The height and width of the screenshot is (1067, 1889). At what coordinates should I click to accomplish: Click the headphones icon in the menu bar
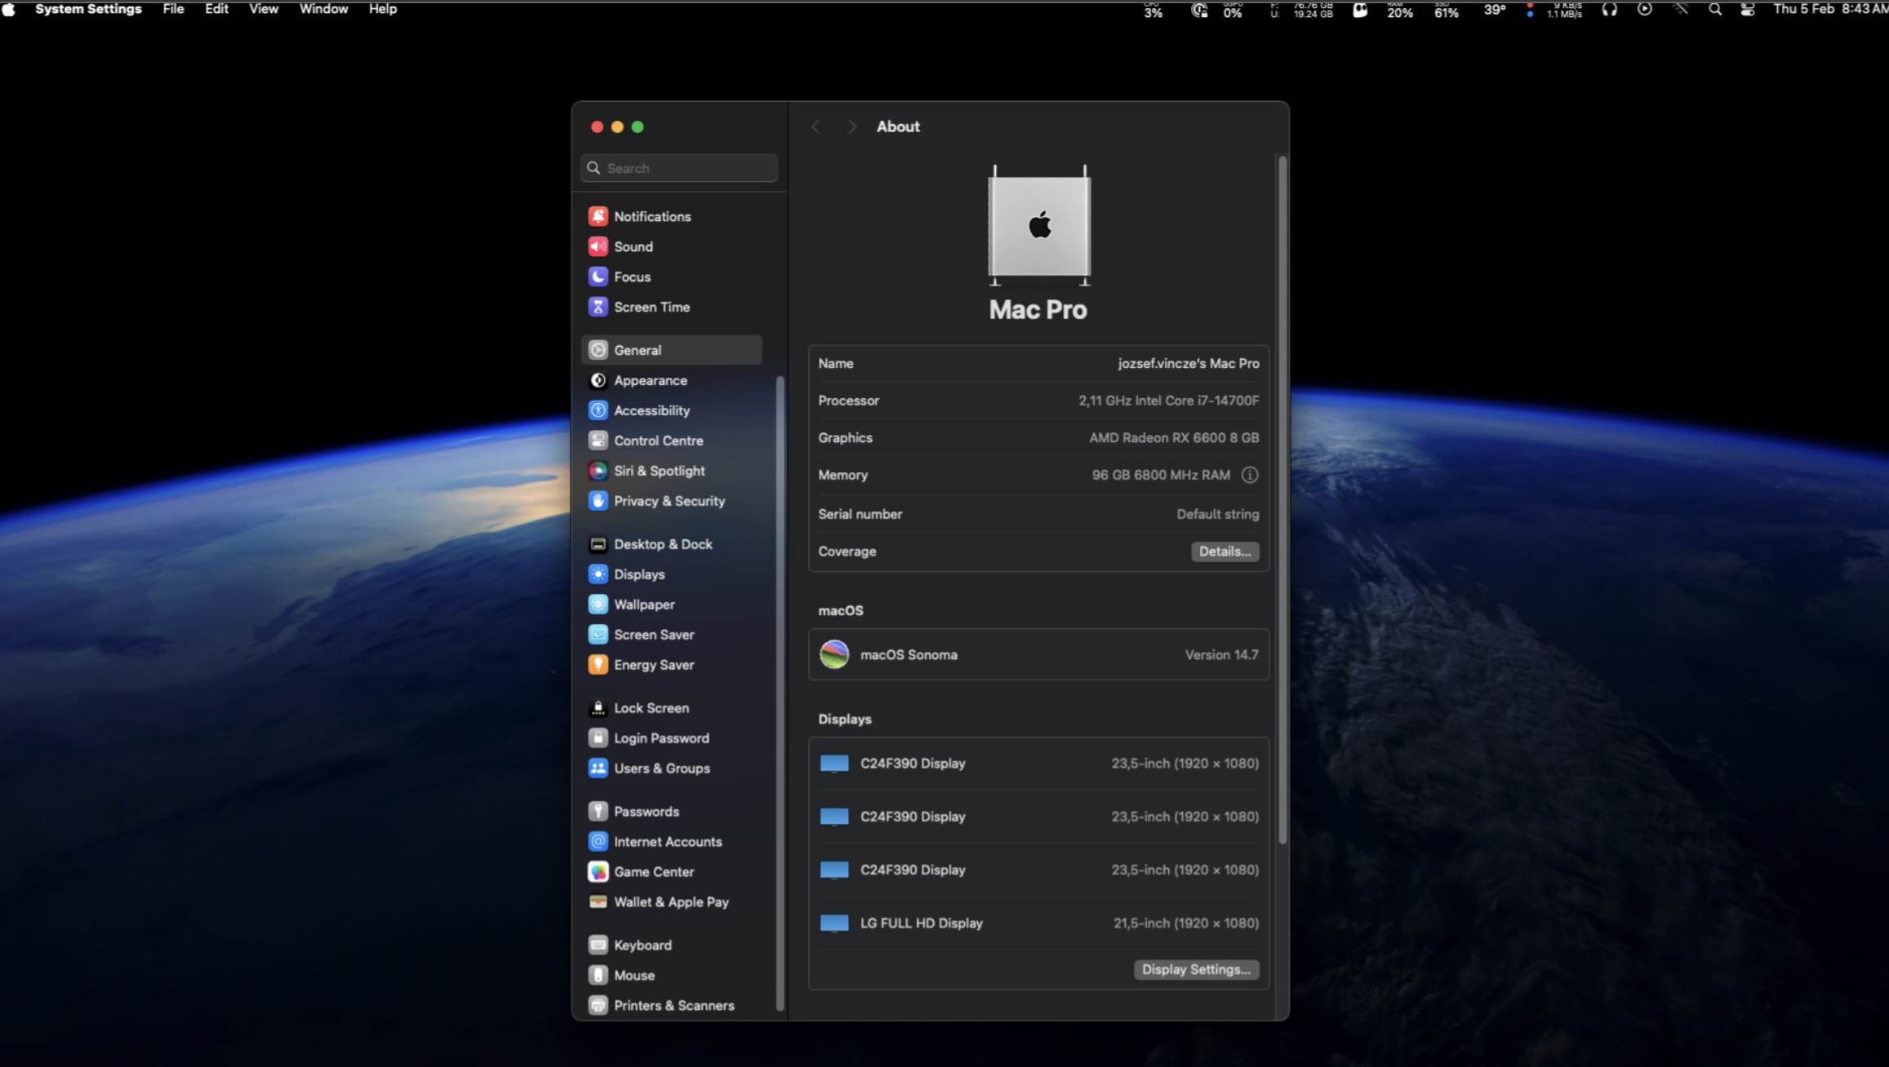pos(1609,9)
